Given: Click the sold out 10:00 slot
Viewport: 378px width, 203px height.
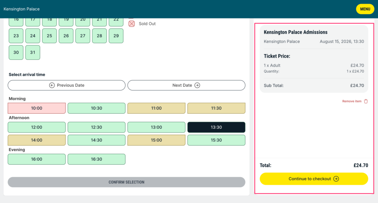Looking at the screenshot, I should (37, 108).
